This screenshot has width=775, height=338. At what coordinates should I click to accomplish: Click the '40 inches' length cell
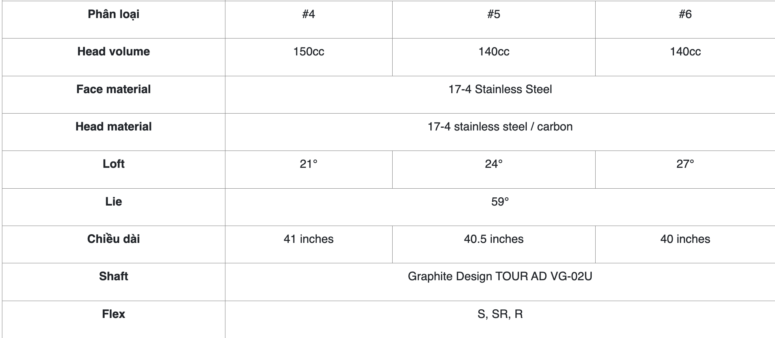[x=685, y=244]
